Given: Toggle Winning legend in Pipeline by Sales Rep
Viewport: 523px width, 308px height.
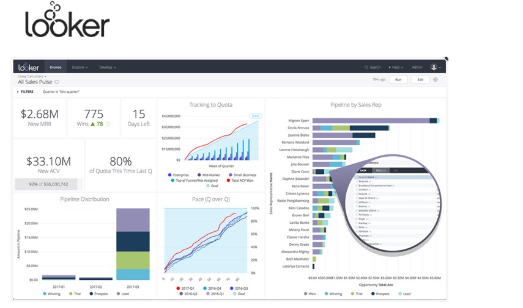Looking at the screenshot, I should [x=333, y=294].
